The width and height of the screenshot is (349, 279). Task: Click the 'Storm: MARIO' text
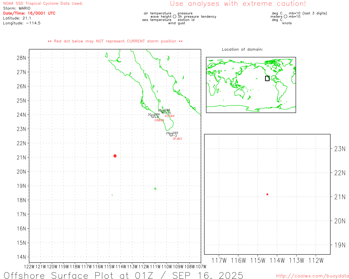click(x=17, y=8)
